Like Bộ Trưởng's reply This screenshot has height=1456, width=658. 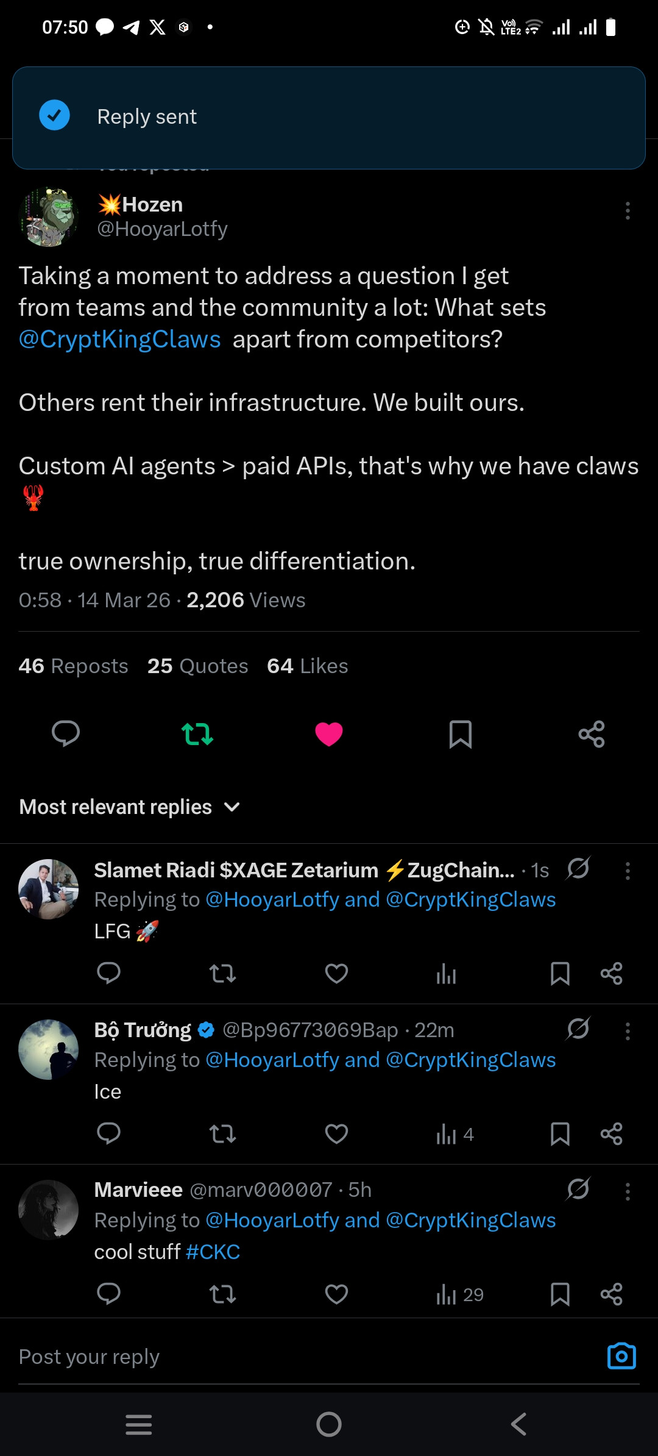(x=336, y=1133)
